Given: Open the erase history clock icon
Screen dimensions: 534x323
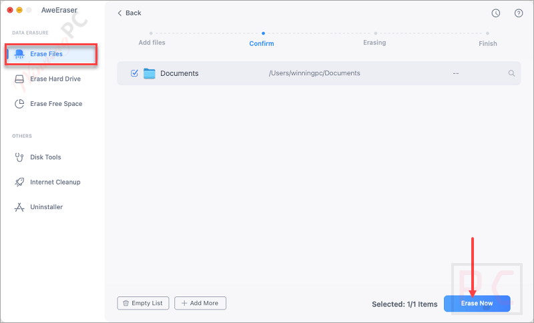Looking at the screenshot, I should (x=495, y=13).
